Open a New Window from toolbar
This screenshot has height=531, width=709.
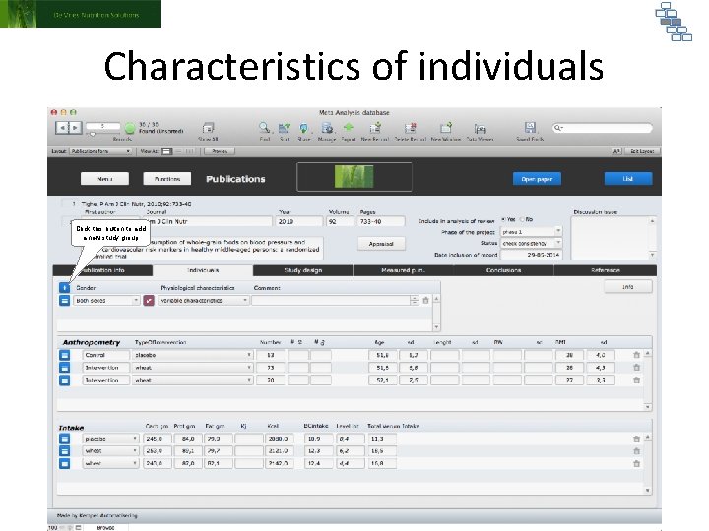[x=446, y=128]
